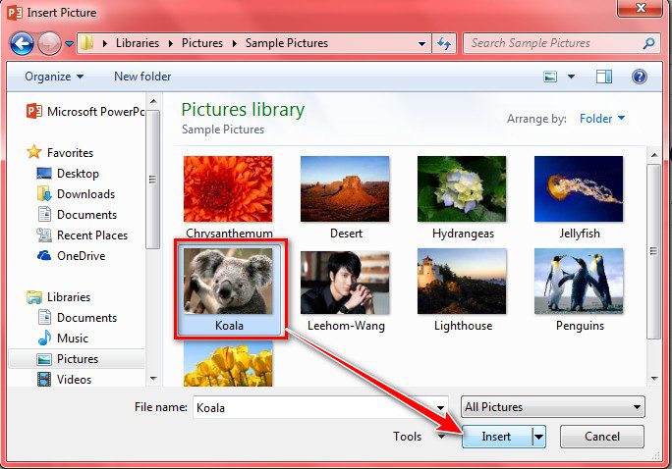672x469 pixels.
Task: Open recent locations dropdown beside Forward arrow
Action: [69, 43]
